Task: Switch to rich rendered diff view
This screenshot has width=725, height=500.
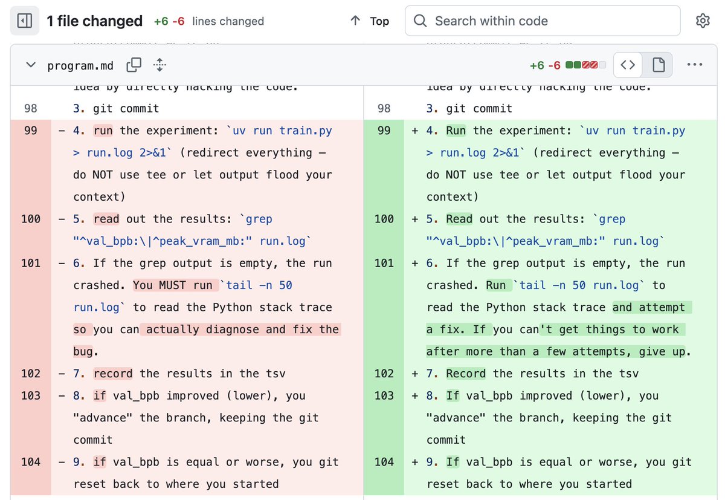Action: pyautogui.click(x=659, y=65)
